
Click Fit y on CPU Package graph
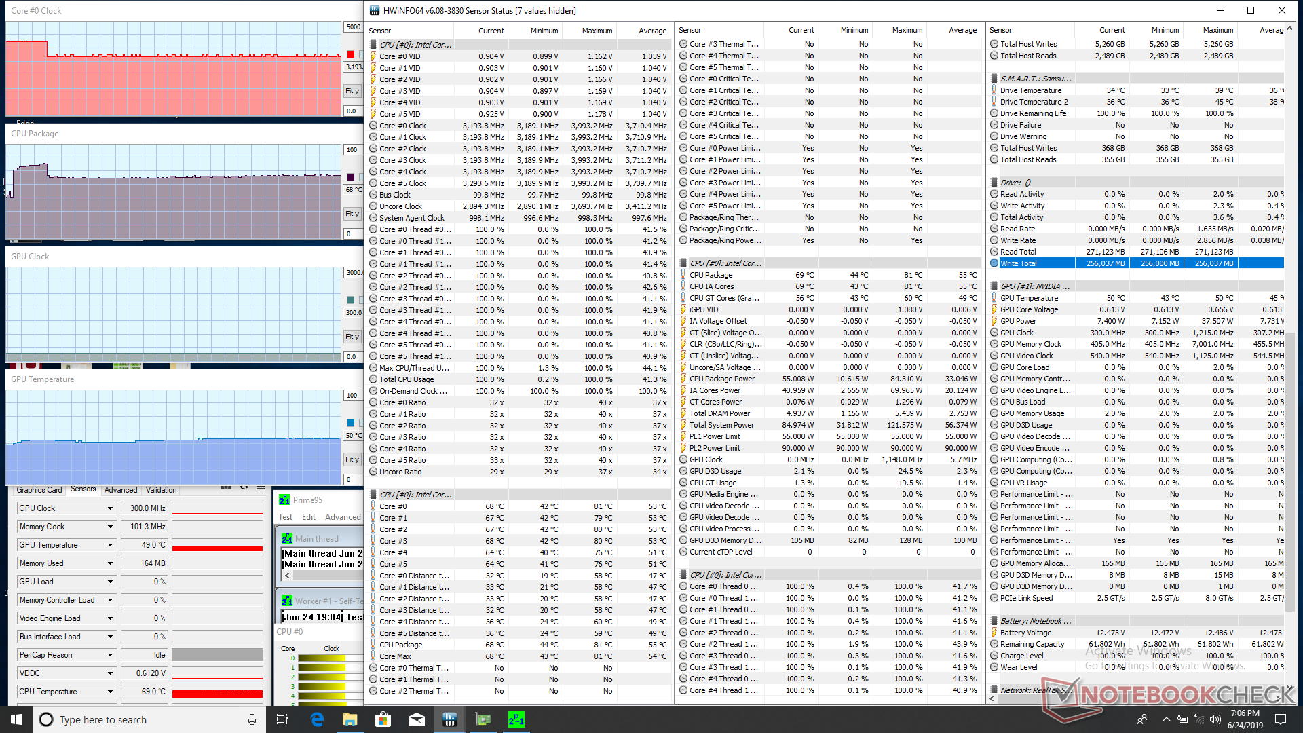click(x=352, y=214)
